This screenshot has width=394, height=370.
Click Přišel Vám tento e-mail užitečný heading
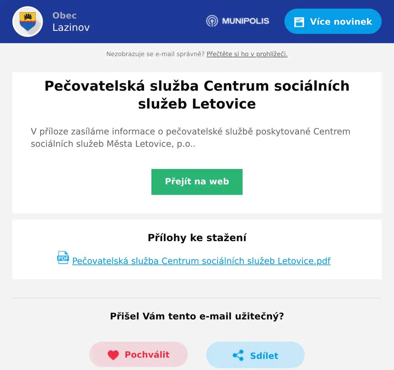[x=197, y=316]
